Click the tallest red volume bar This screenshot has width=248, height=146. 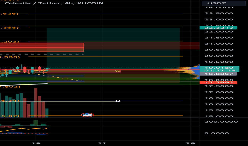(36, 103)
